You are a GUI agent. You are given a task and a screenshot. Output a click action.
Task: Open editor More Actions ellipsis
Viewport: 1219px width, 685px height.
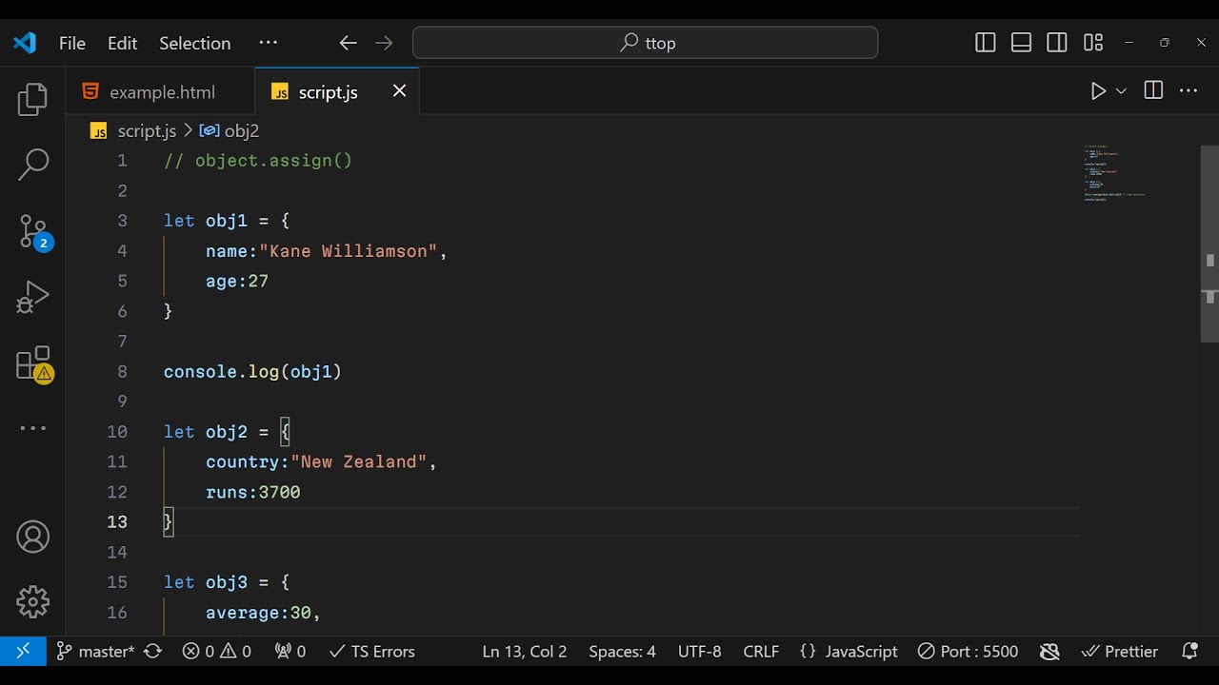(x=1188, y=91)
